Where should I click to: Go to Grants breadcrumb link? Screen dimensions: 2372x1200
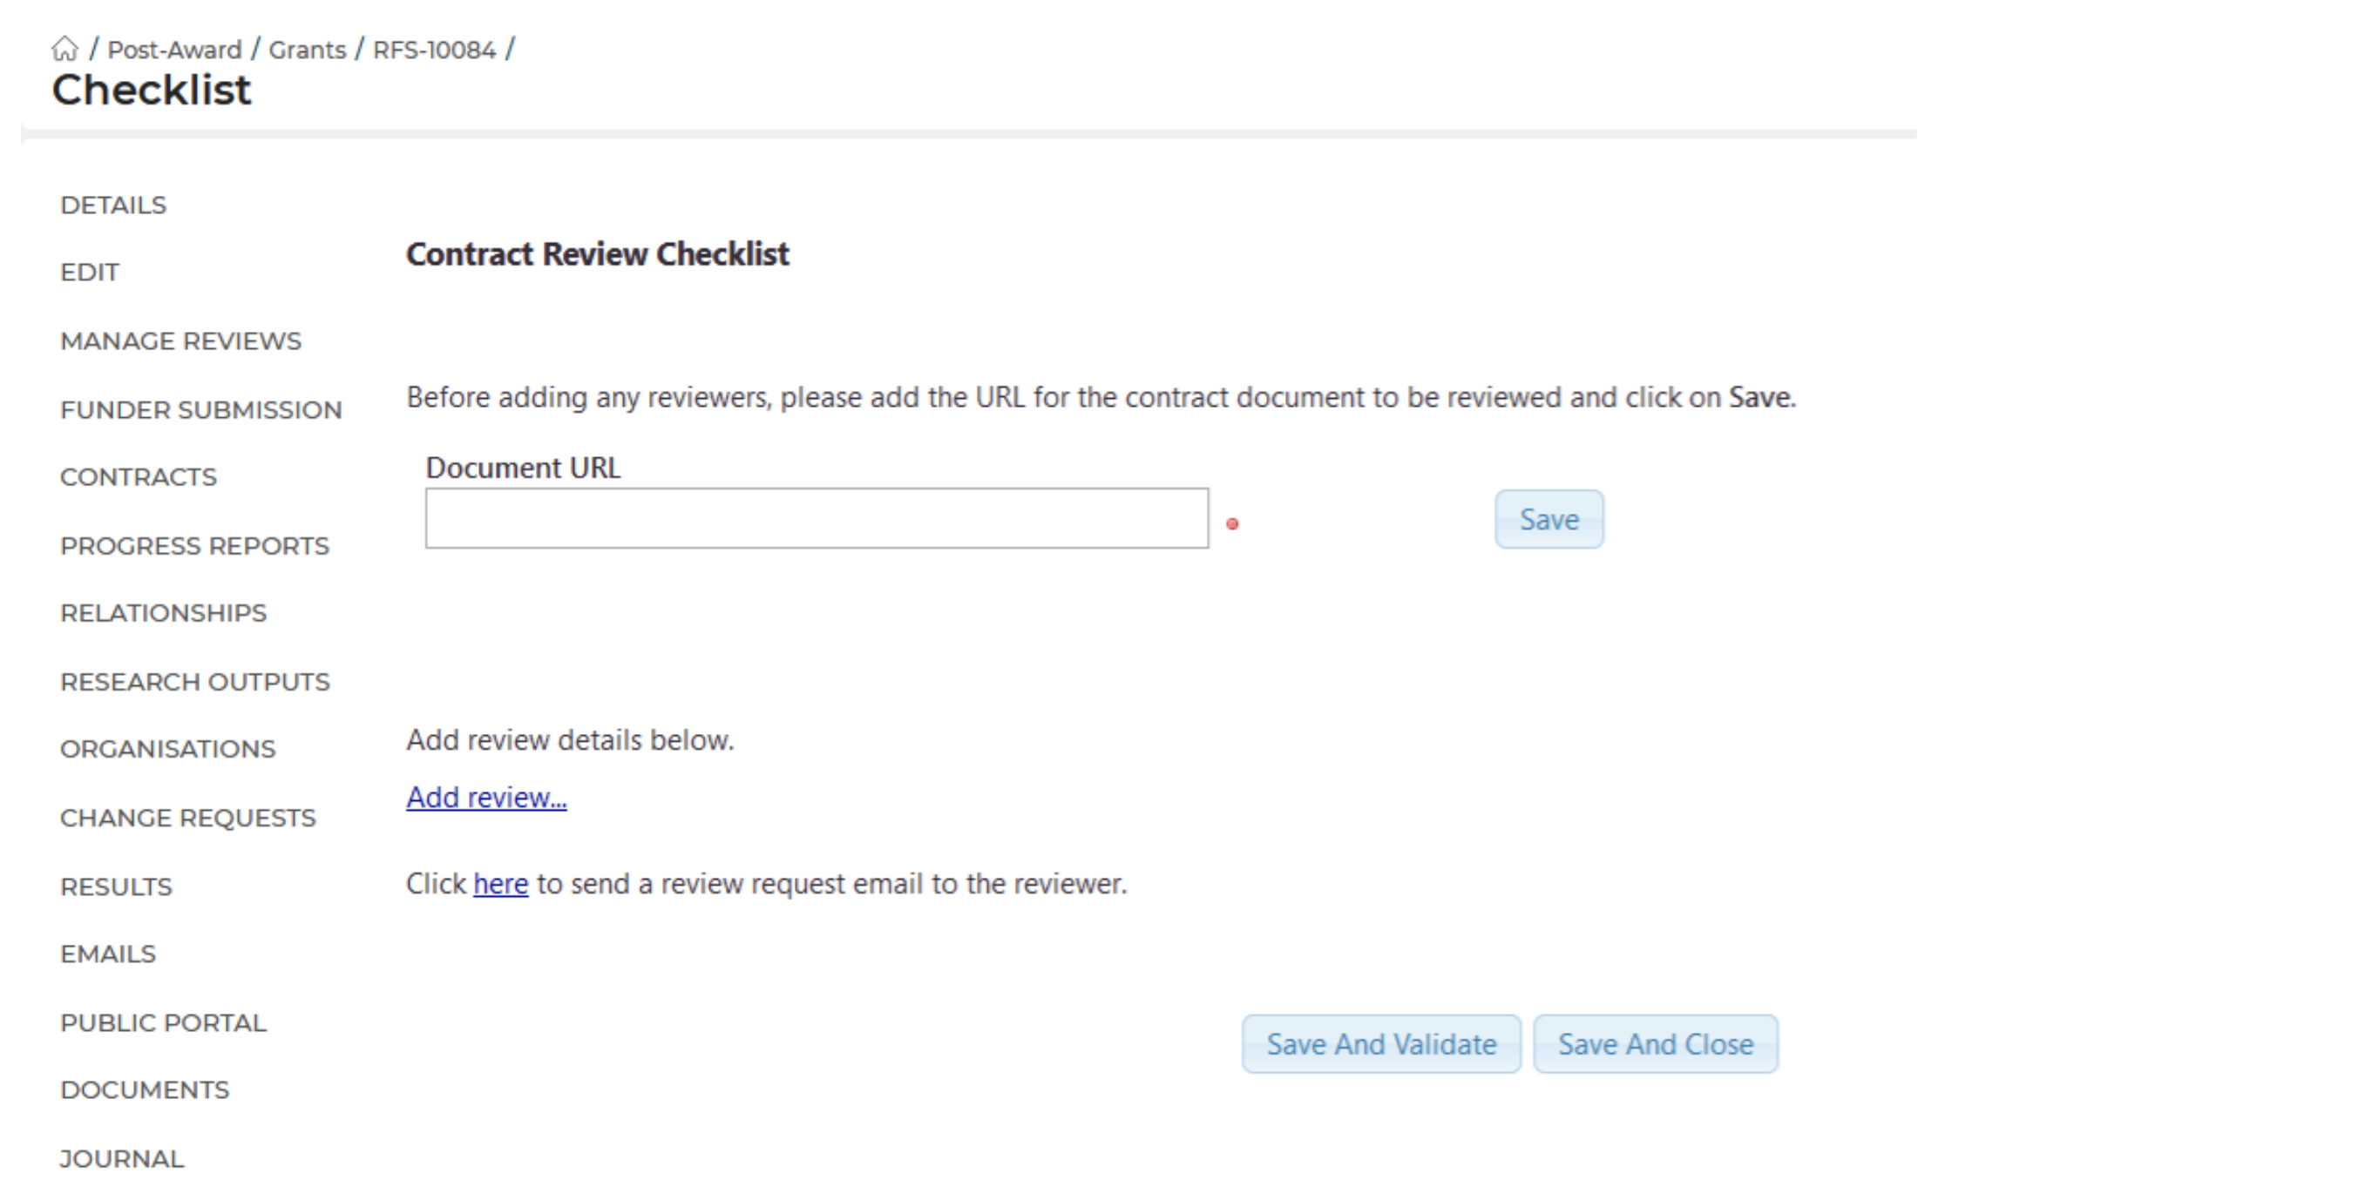(x=307, y=50)
